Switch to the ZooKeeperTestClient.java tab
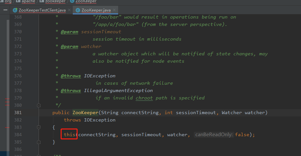 [42, 10]
